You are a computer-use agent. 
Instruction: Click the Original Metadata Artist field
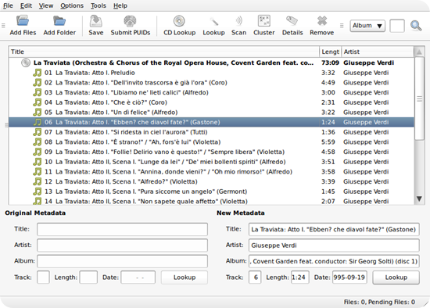[x=122, y=245]
